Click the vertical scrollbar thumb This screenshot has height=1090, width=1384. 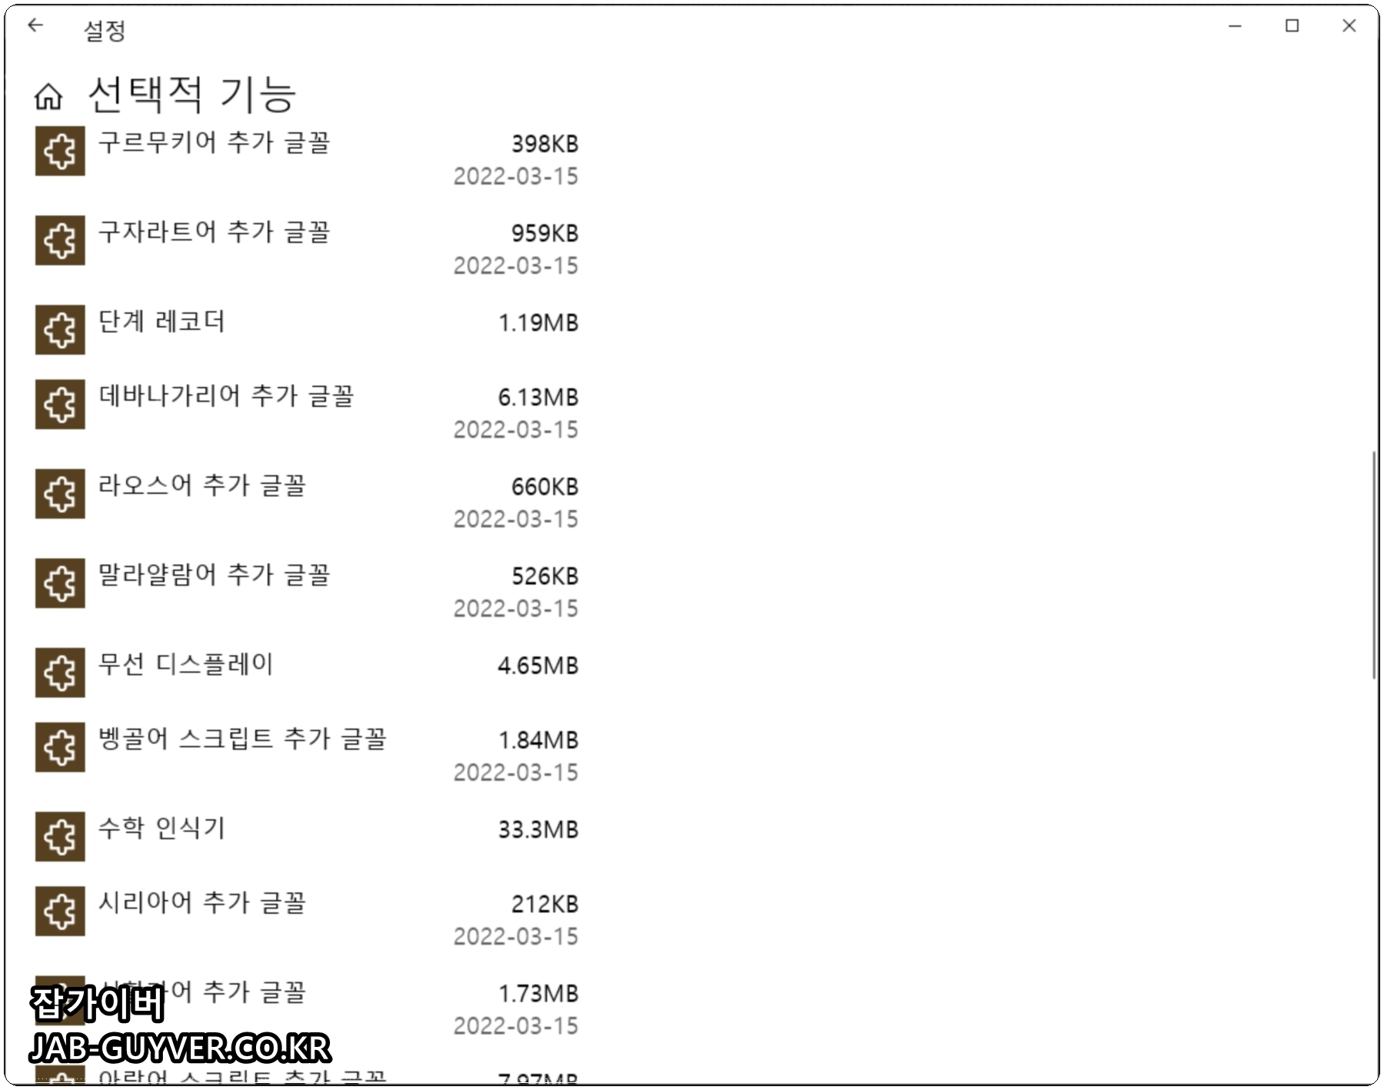pos(1374,565)
